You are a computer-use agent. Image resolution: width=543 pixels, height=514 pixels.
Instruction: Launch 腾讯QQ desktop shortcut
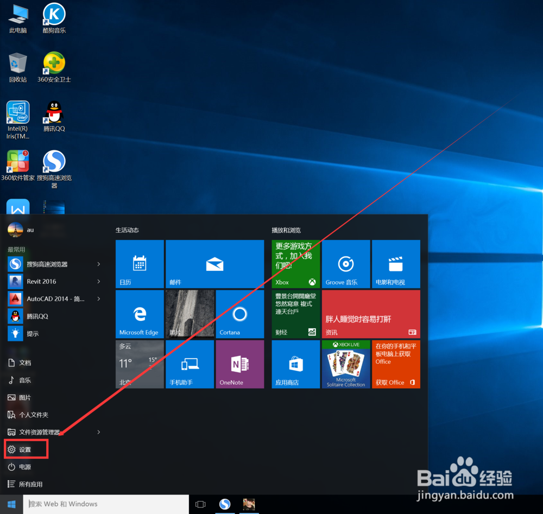pos(54,116)
